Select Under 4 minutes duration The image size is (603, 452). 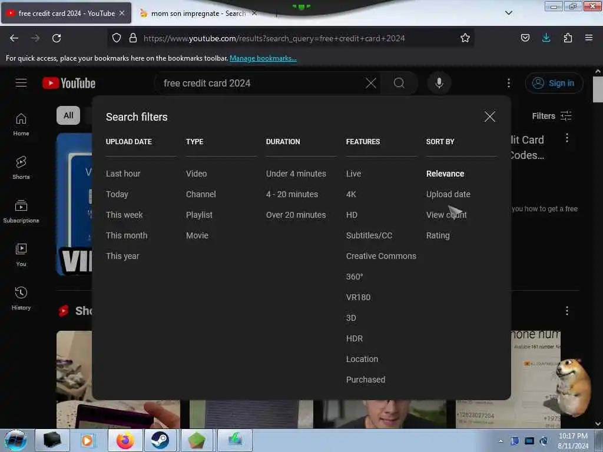click(296, 174)
